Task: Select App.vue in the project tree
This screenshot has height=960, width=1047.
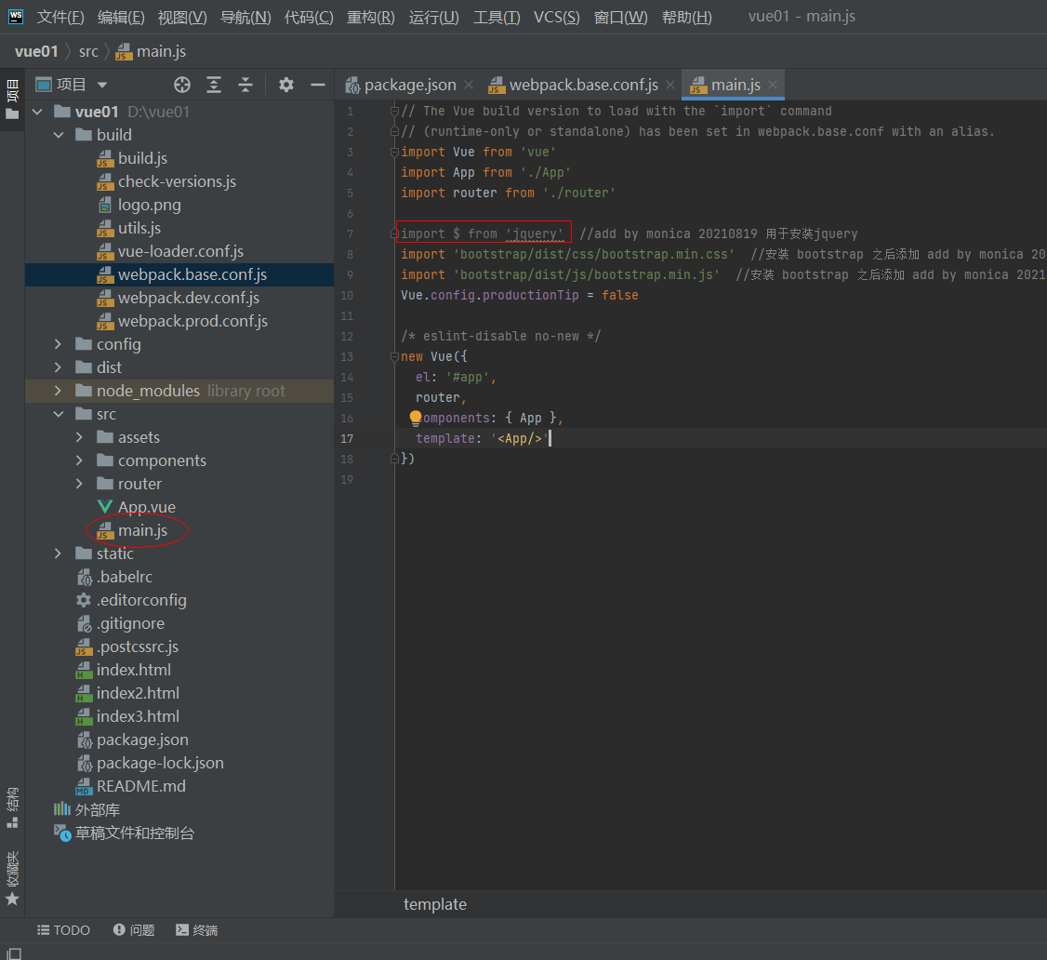Action: pyautogui.click(x=146, y=507)
